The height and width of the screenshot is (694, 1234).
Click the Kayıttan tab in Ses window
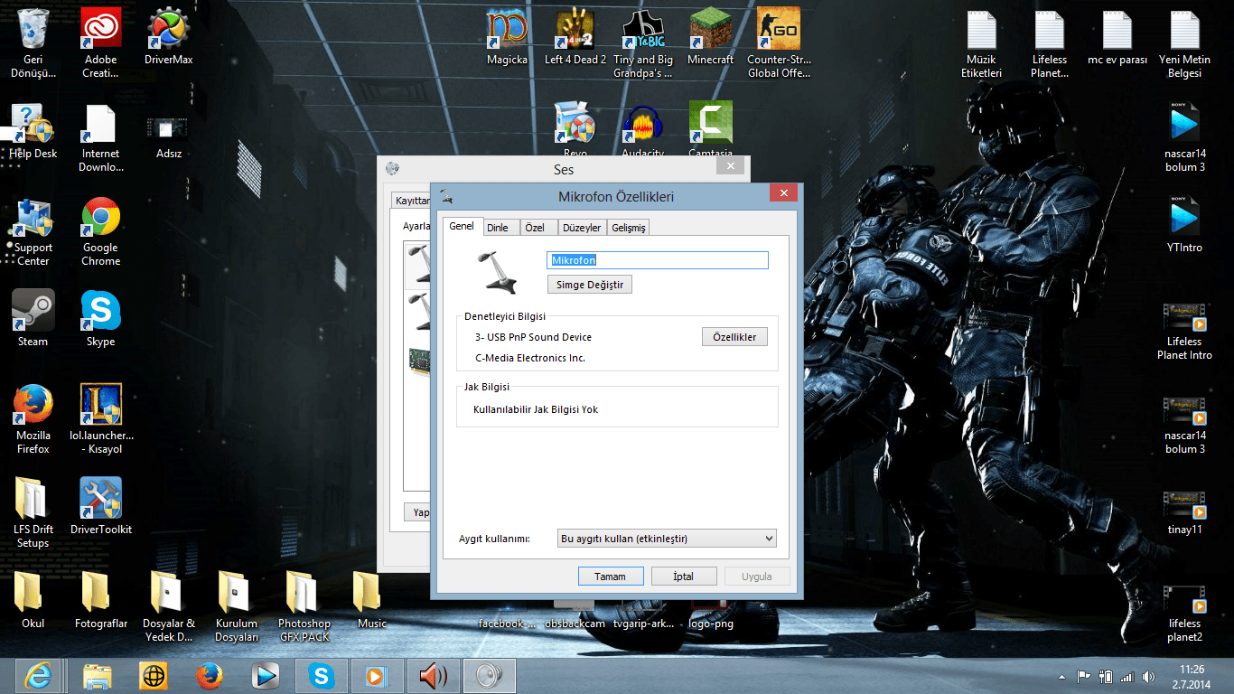point(412,201)
